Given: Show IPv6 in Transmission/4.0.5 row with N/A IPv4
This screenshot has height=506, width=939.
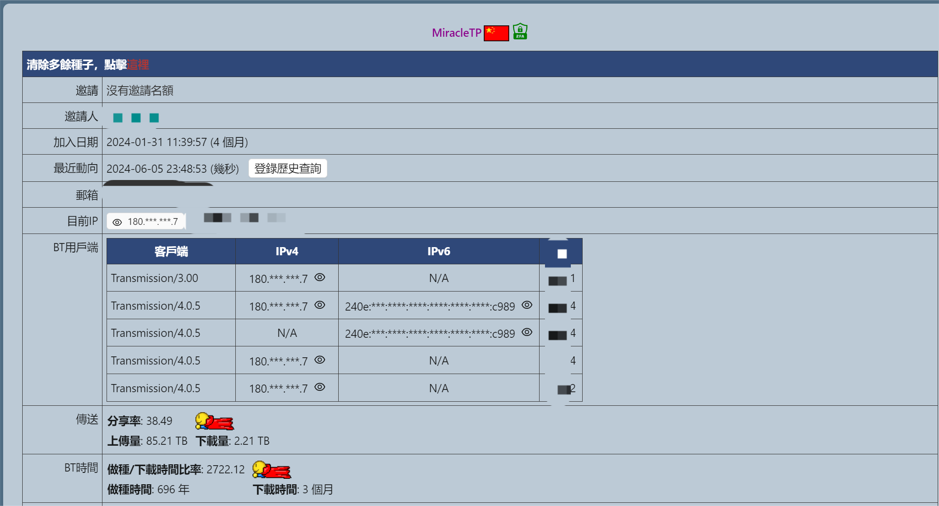Looking at the screenshot, I should pyautogui.click(x=527, y=332).
